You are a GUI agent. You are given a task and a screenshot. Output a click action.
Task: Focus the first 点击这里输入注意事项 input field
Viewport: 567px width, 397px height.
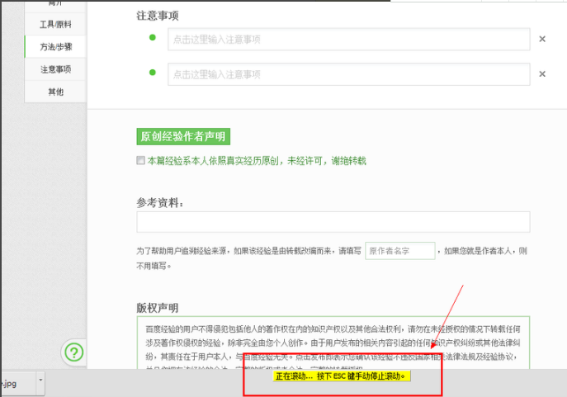pyautogui.click(x=348, y=39)
